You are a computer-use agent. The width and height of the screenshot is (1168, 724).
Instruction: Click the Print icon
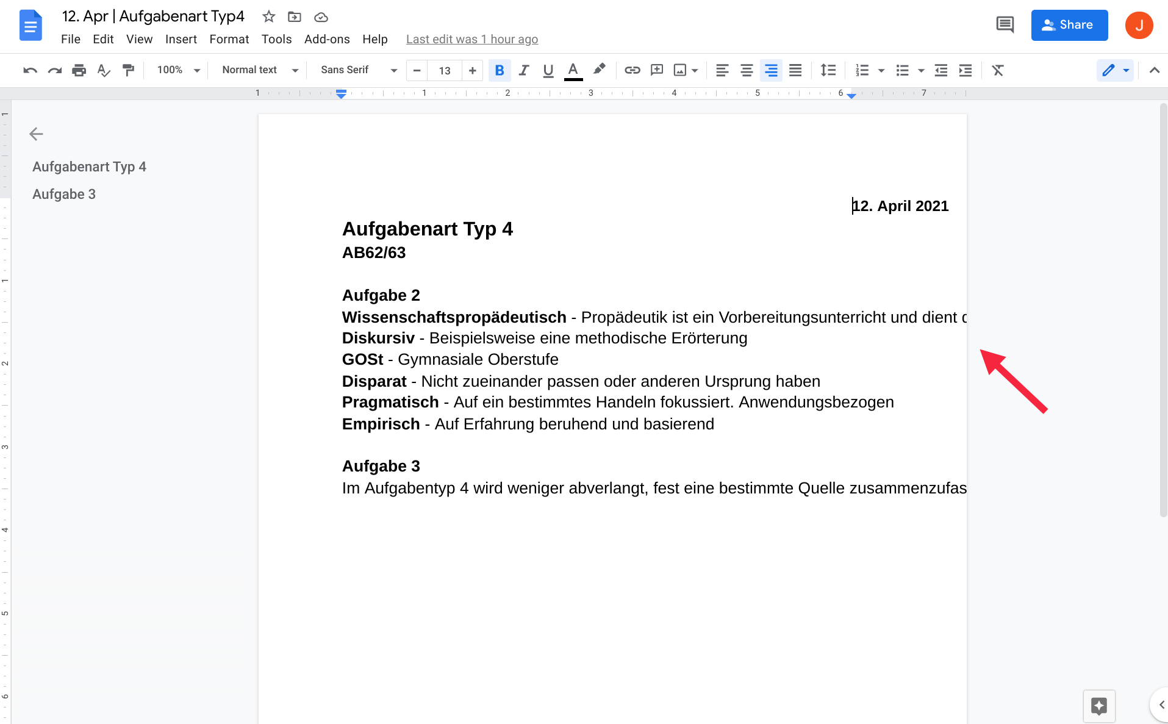click(x=79, y=70)
